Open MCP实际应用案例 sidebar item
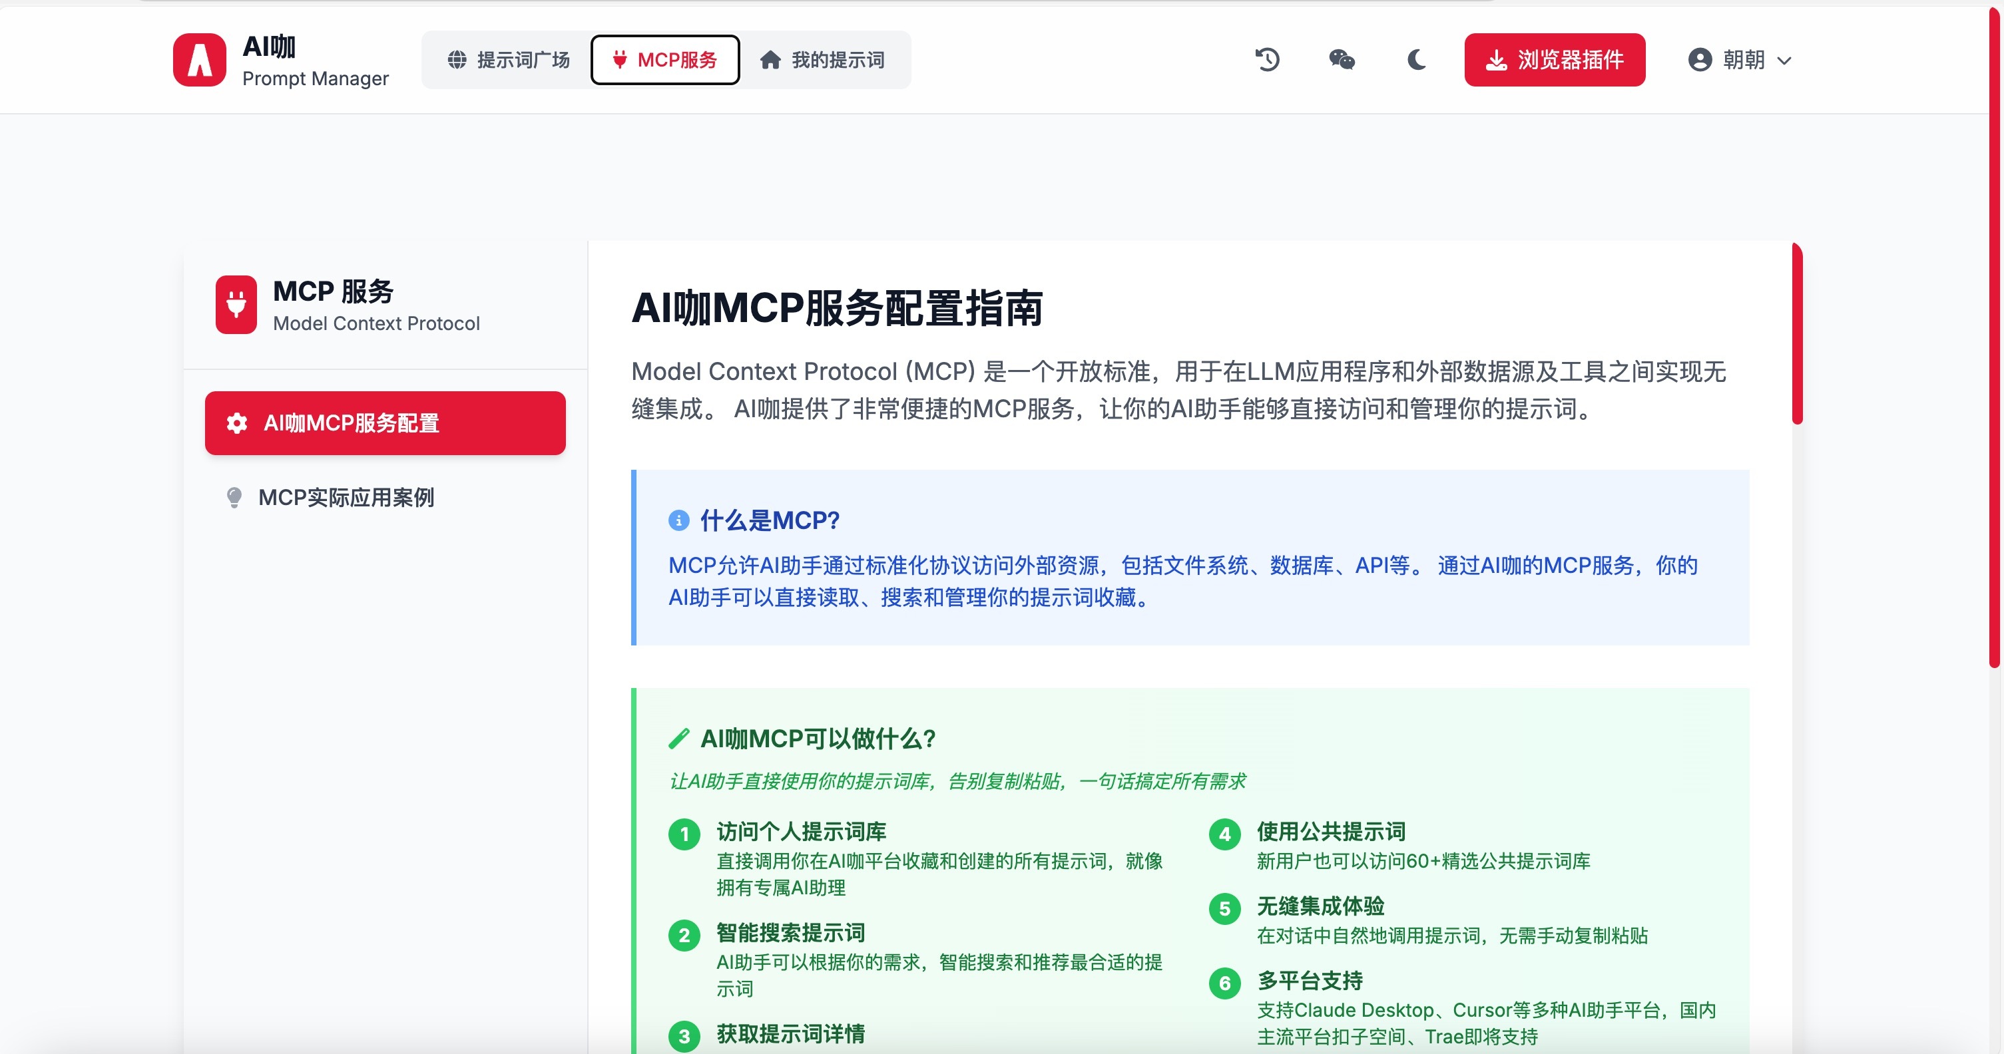Viewport: 2004px width, 1054px height. click(x=385, y=498)
